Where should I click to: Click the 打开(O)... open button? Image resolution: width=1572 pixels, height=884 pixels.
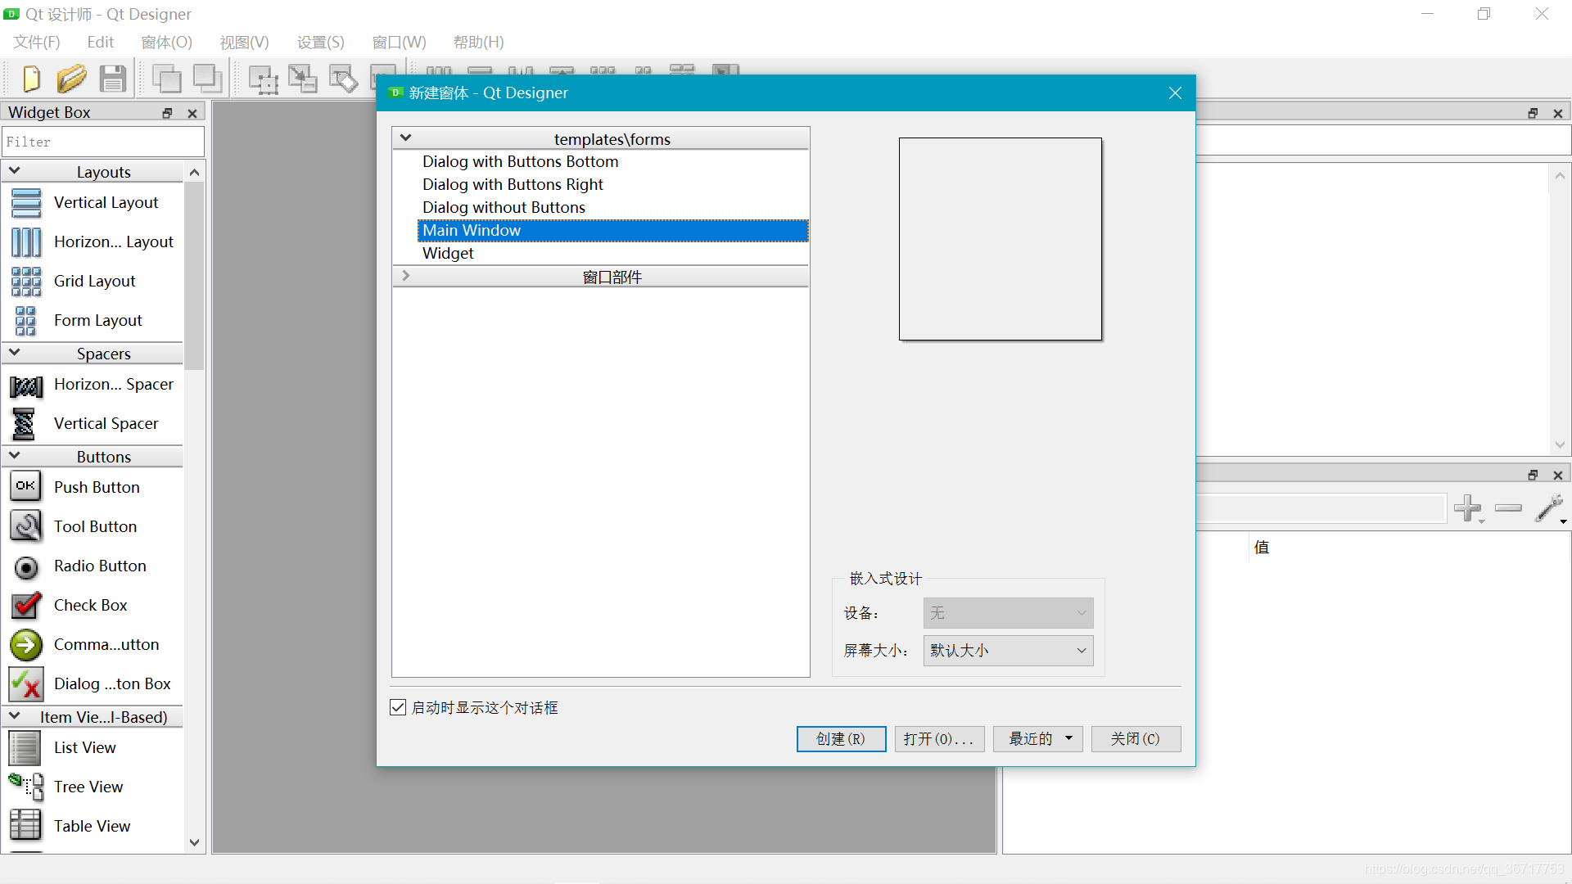tap(939, 739)
